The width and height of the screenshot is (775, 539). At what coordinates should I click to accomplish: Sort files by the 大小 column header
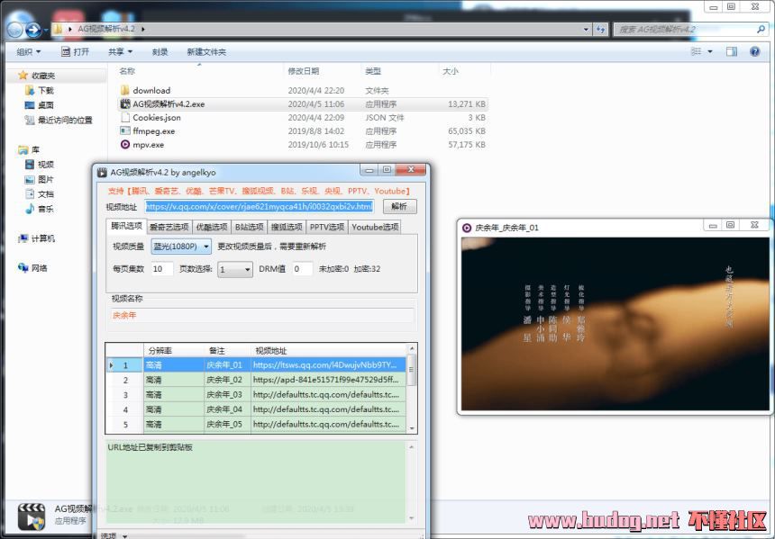point(463,71)
